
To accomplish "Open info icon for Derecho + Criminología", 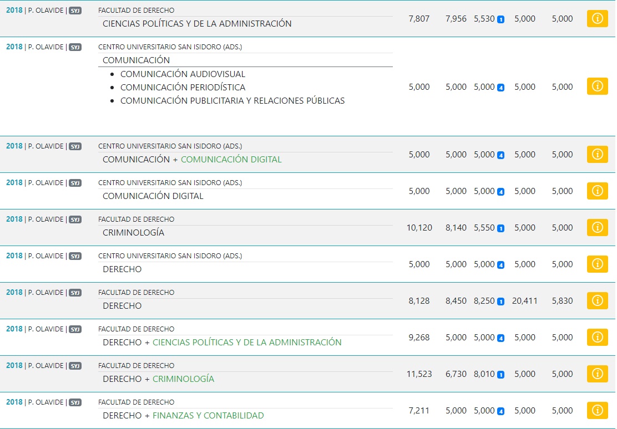I will coord(597,374).
